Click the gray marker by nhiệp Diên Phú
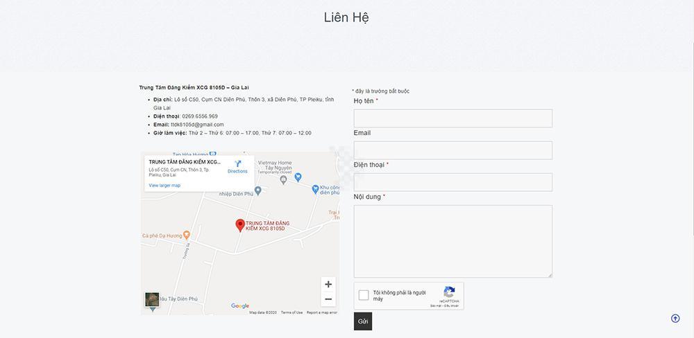The image size is (694, 338). [258, 190]
